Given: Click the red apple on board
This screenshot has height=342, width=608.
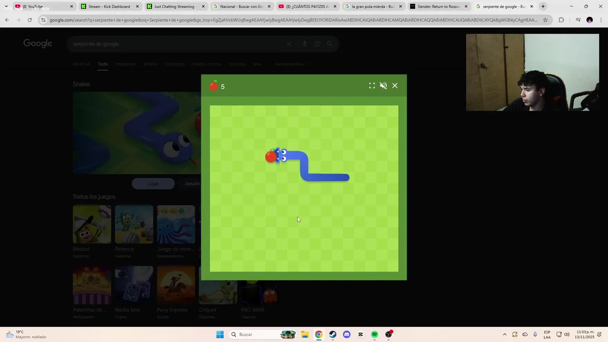Looking at the screenshot, I should 271,156.
